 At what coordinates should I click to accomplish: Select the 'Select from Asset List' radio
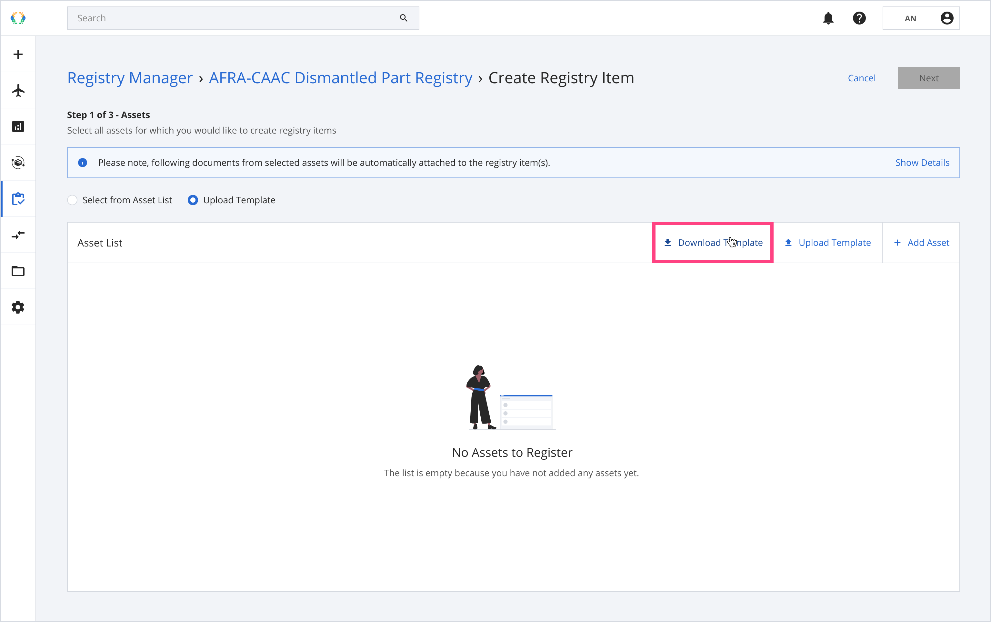click(72, 200)
